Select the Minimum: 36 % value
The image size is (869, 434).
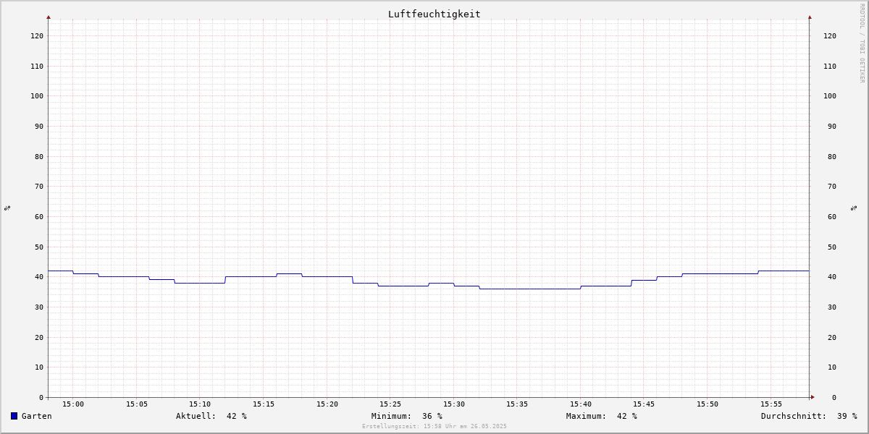click(x=407, y=416)
